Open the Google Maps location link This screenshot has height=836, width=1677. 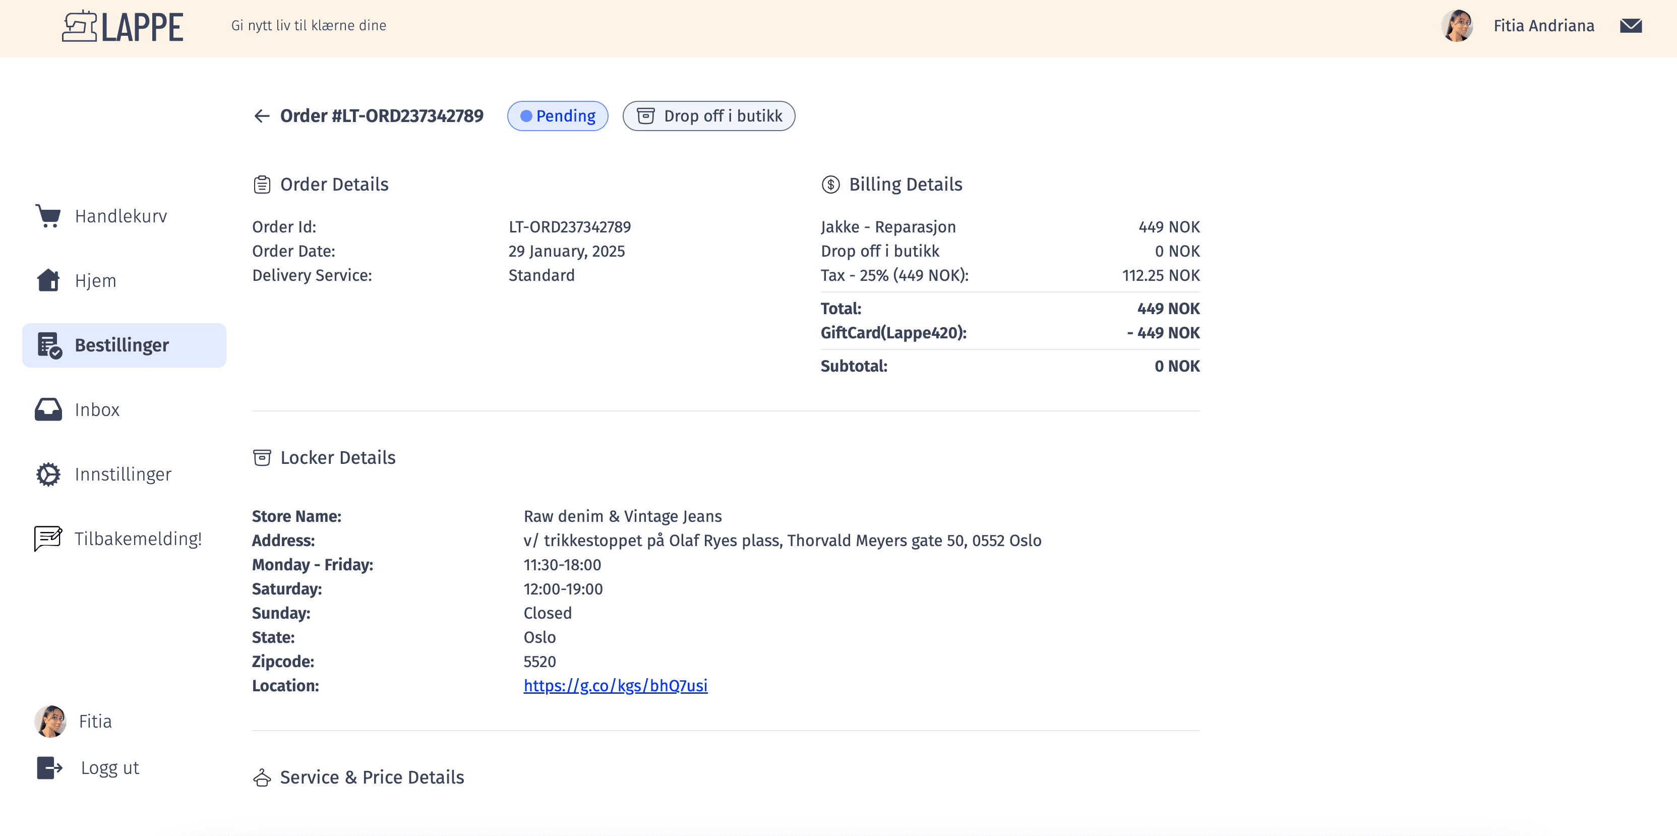pyautogui.click(x=615, y=686)
